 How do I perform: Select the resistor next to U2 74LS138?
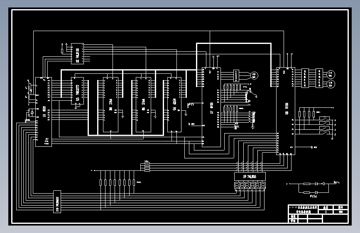coord(62,51)
